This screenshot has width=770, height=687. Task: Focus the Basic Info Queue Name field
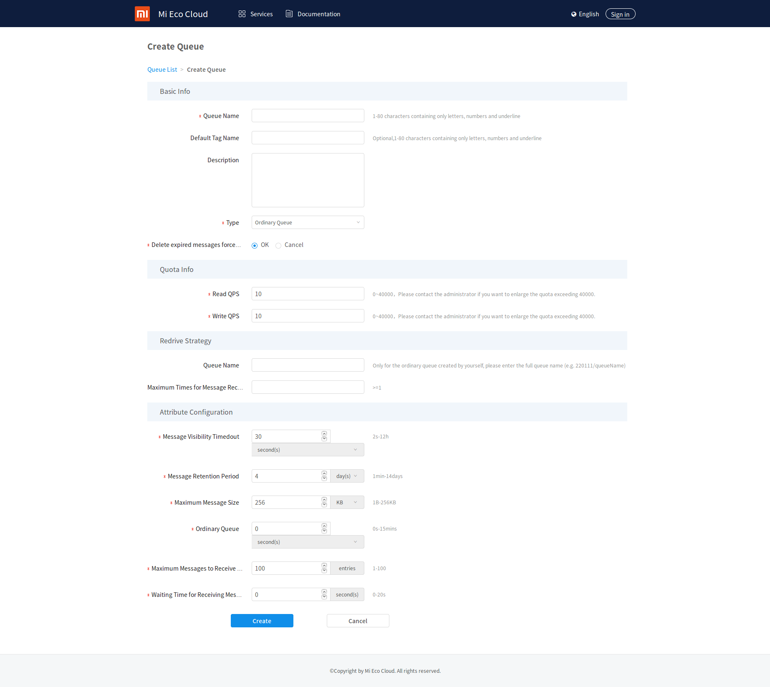[x=308, y=116]
